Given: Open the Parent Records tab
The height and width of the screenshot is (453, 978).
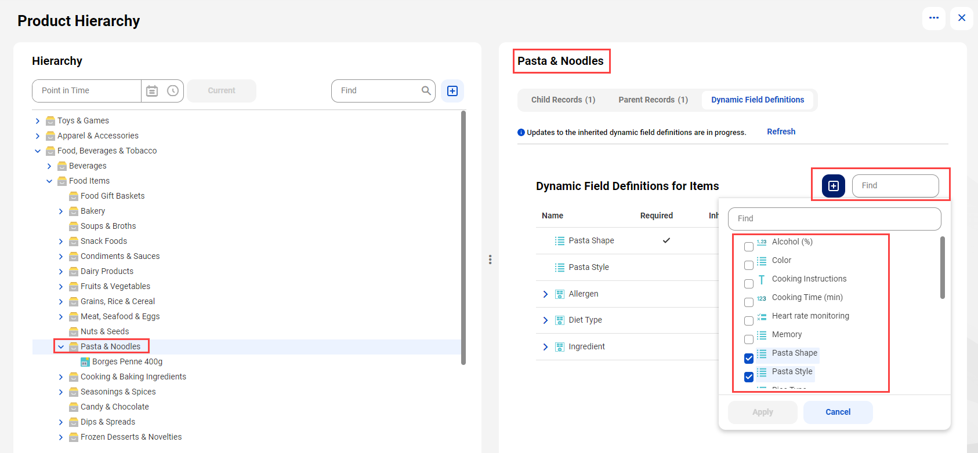Looking at the screenshot, I should (x=653, y=100).
